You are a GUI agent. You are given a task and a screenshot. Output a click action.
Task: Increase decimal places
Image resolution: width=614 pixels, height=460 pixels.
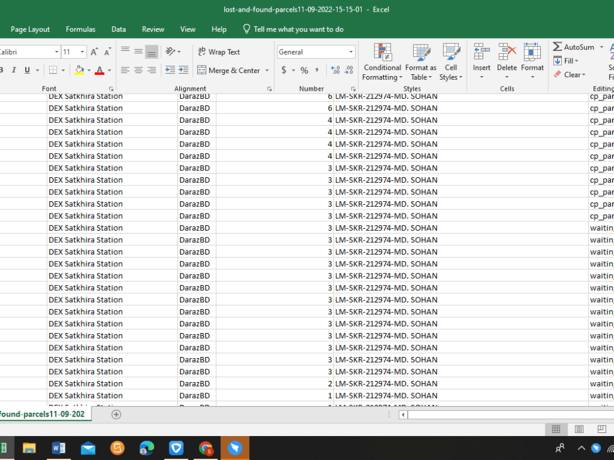click(336, 70)
